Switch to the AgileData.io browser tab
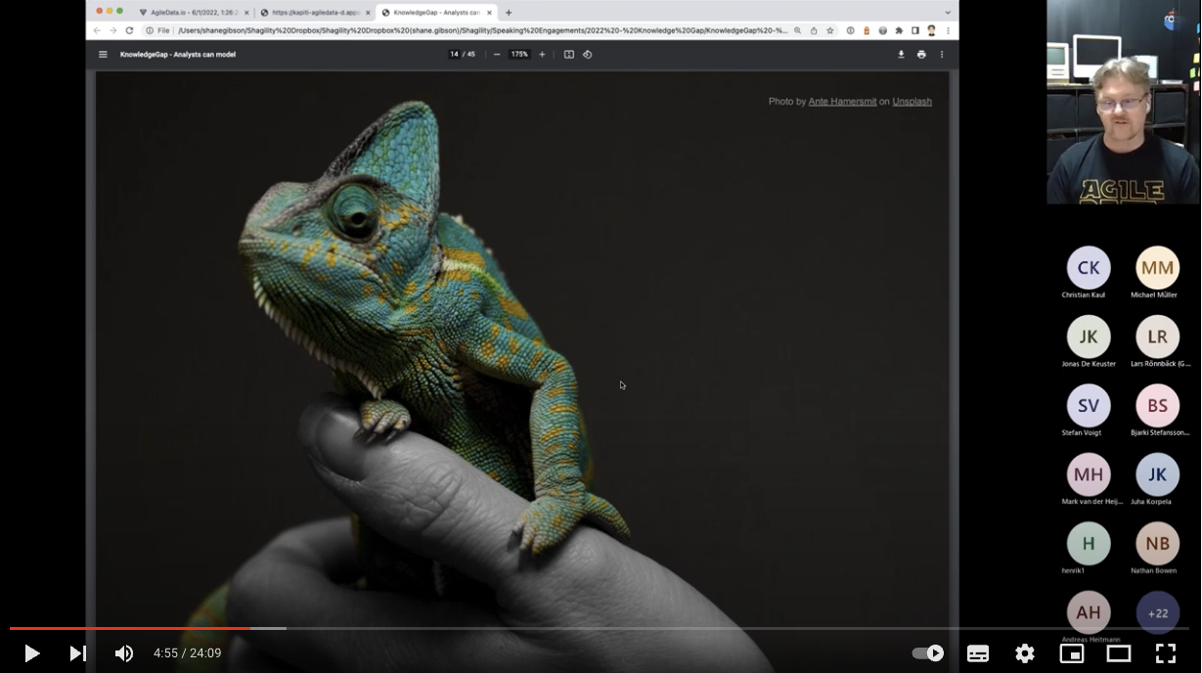The image size is (1202, 673). [x=193, y=13]
